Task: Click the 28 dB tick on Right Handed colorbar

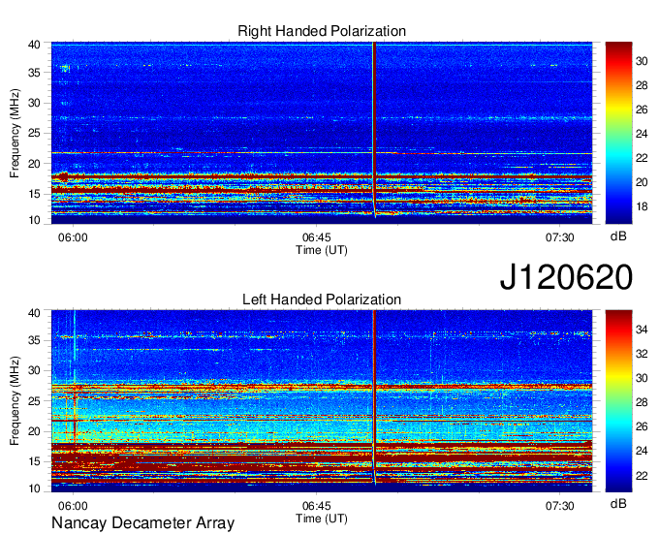Action: point(642,85)
